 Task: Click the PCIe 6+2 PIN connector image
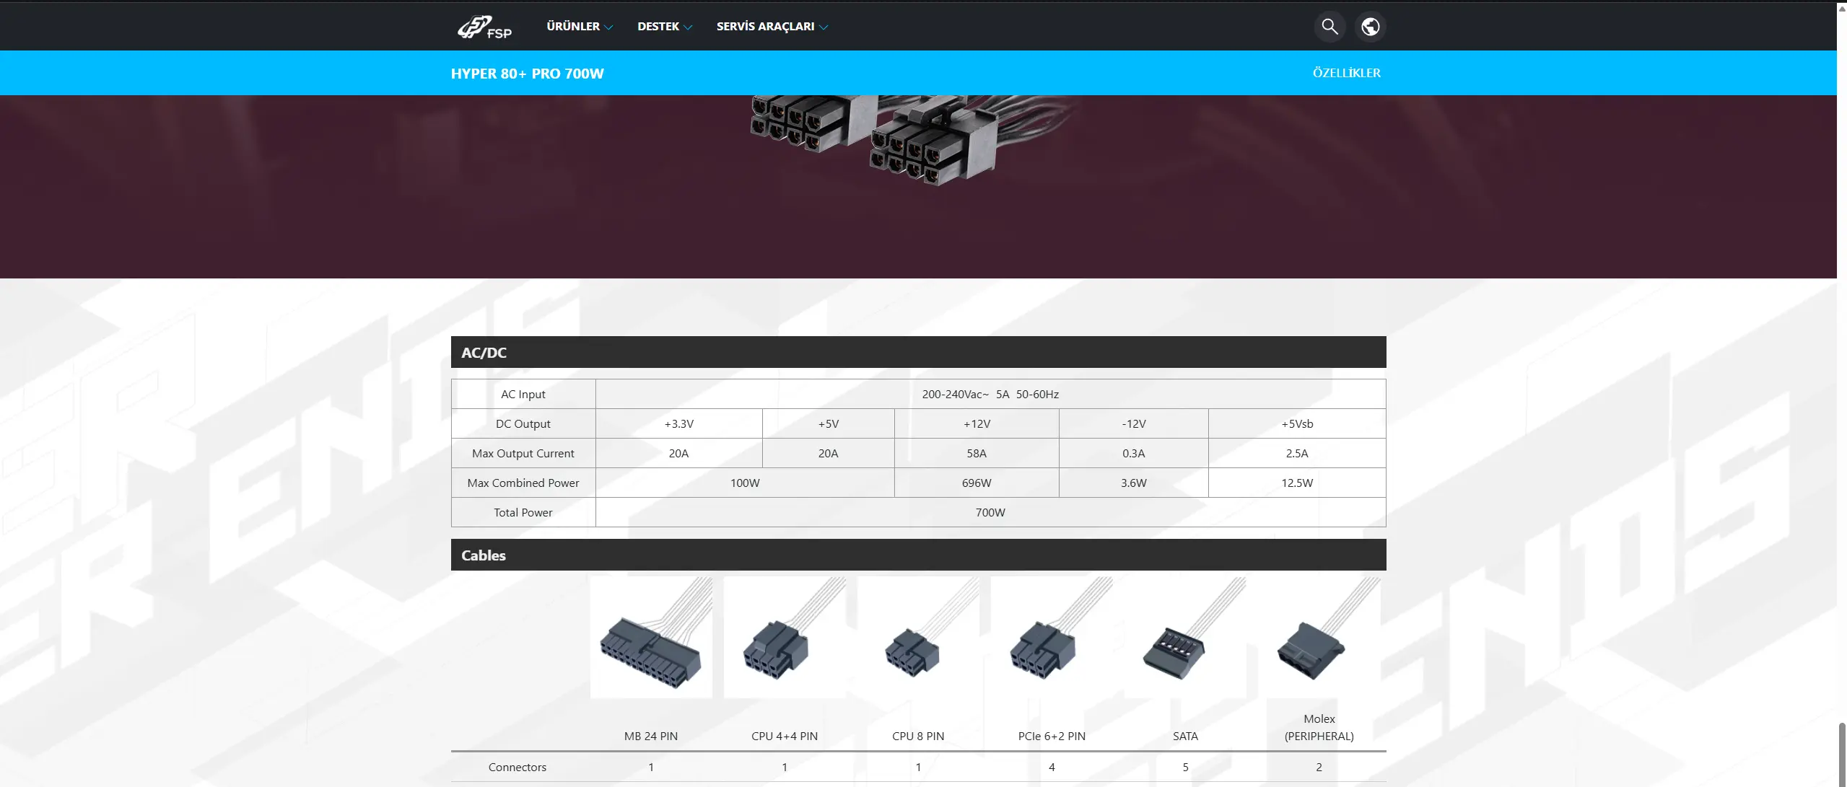1052,638
